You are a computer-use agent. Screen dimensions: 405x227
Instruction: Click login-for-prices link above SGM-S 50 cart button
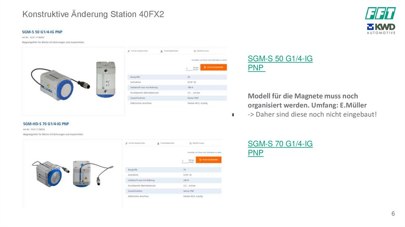[x=209, y=60]
